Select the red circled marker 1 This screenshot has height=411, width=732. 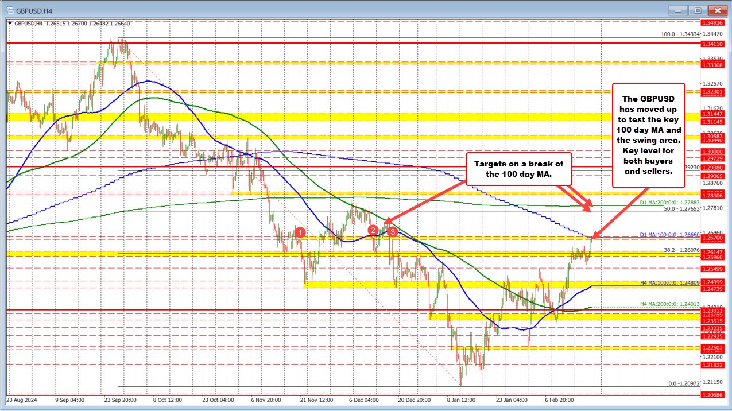coord(301,233)
